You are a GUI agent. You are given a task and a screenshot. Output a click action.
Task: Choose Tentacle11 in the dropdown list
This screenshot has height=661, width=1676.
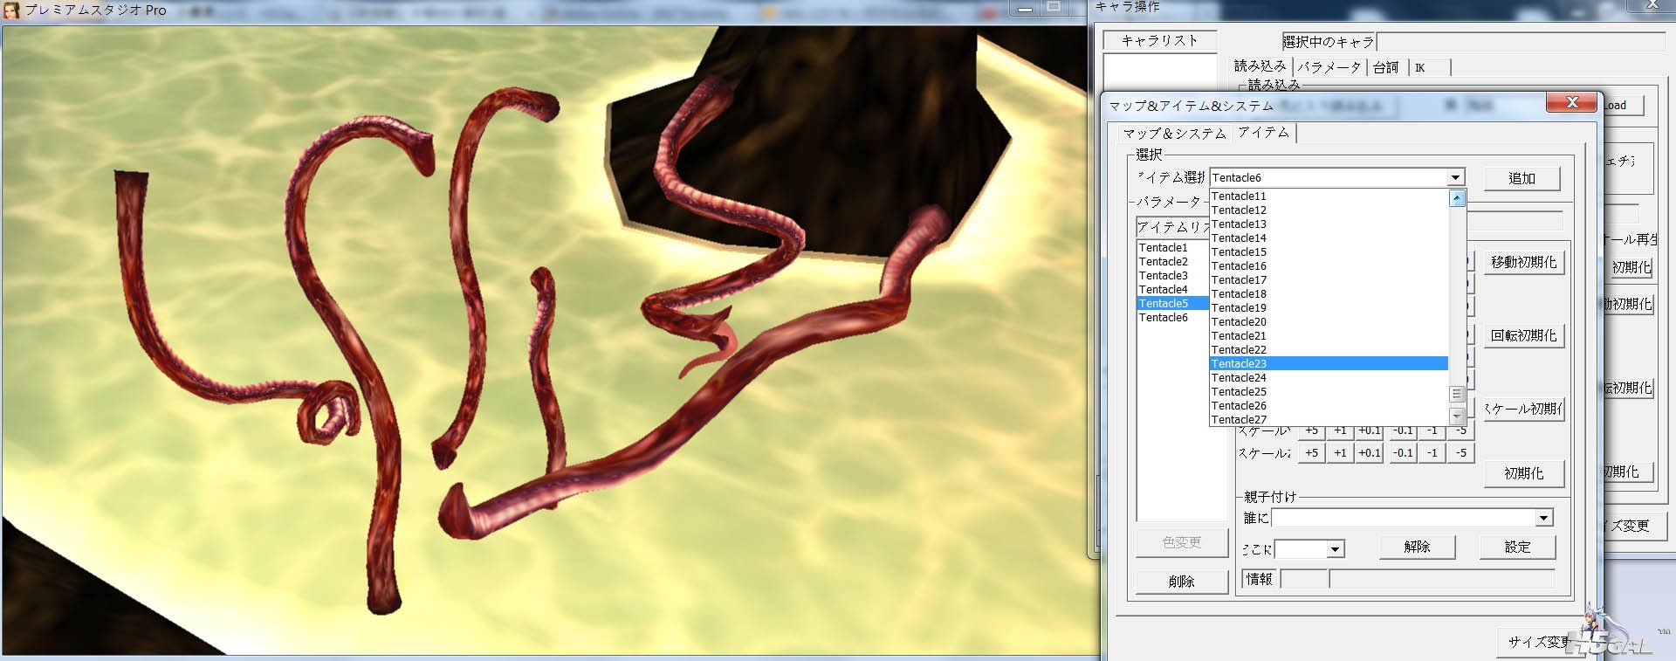(1329, 196)
